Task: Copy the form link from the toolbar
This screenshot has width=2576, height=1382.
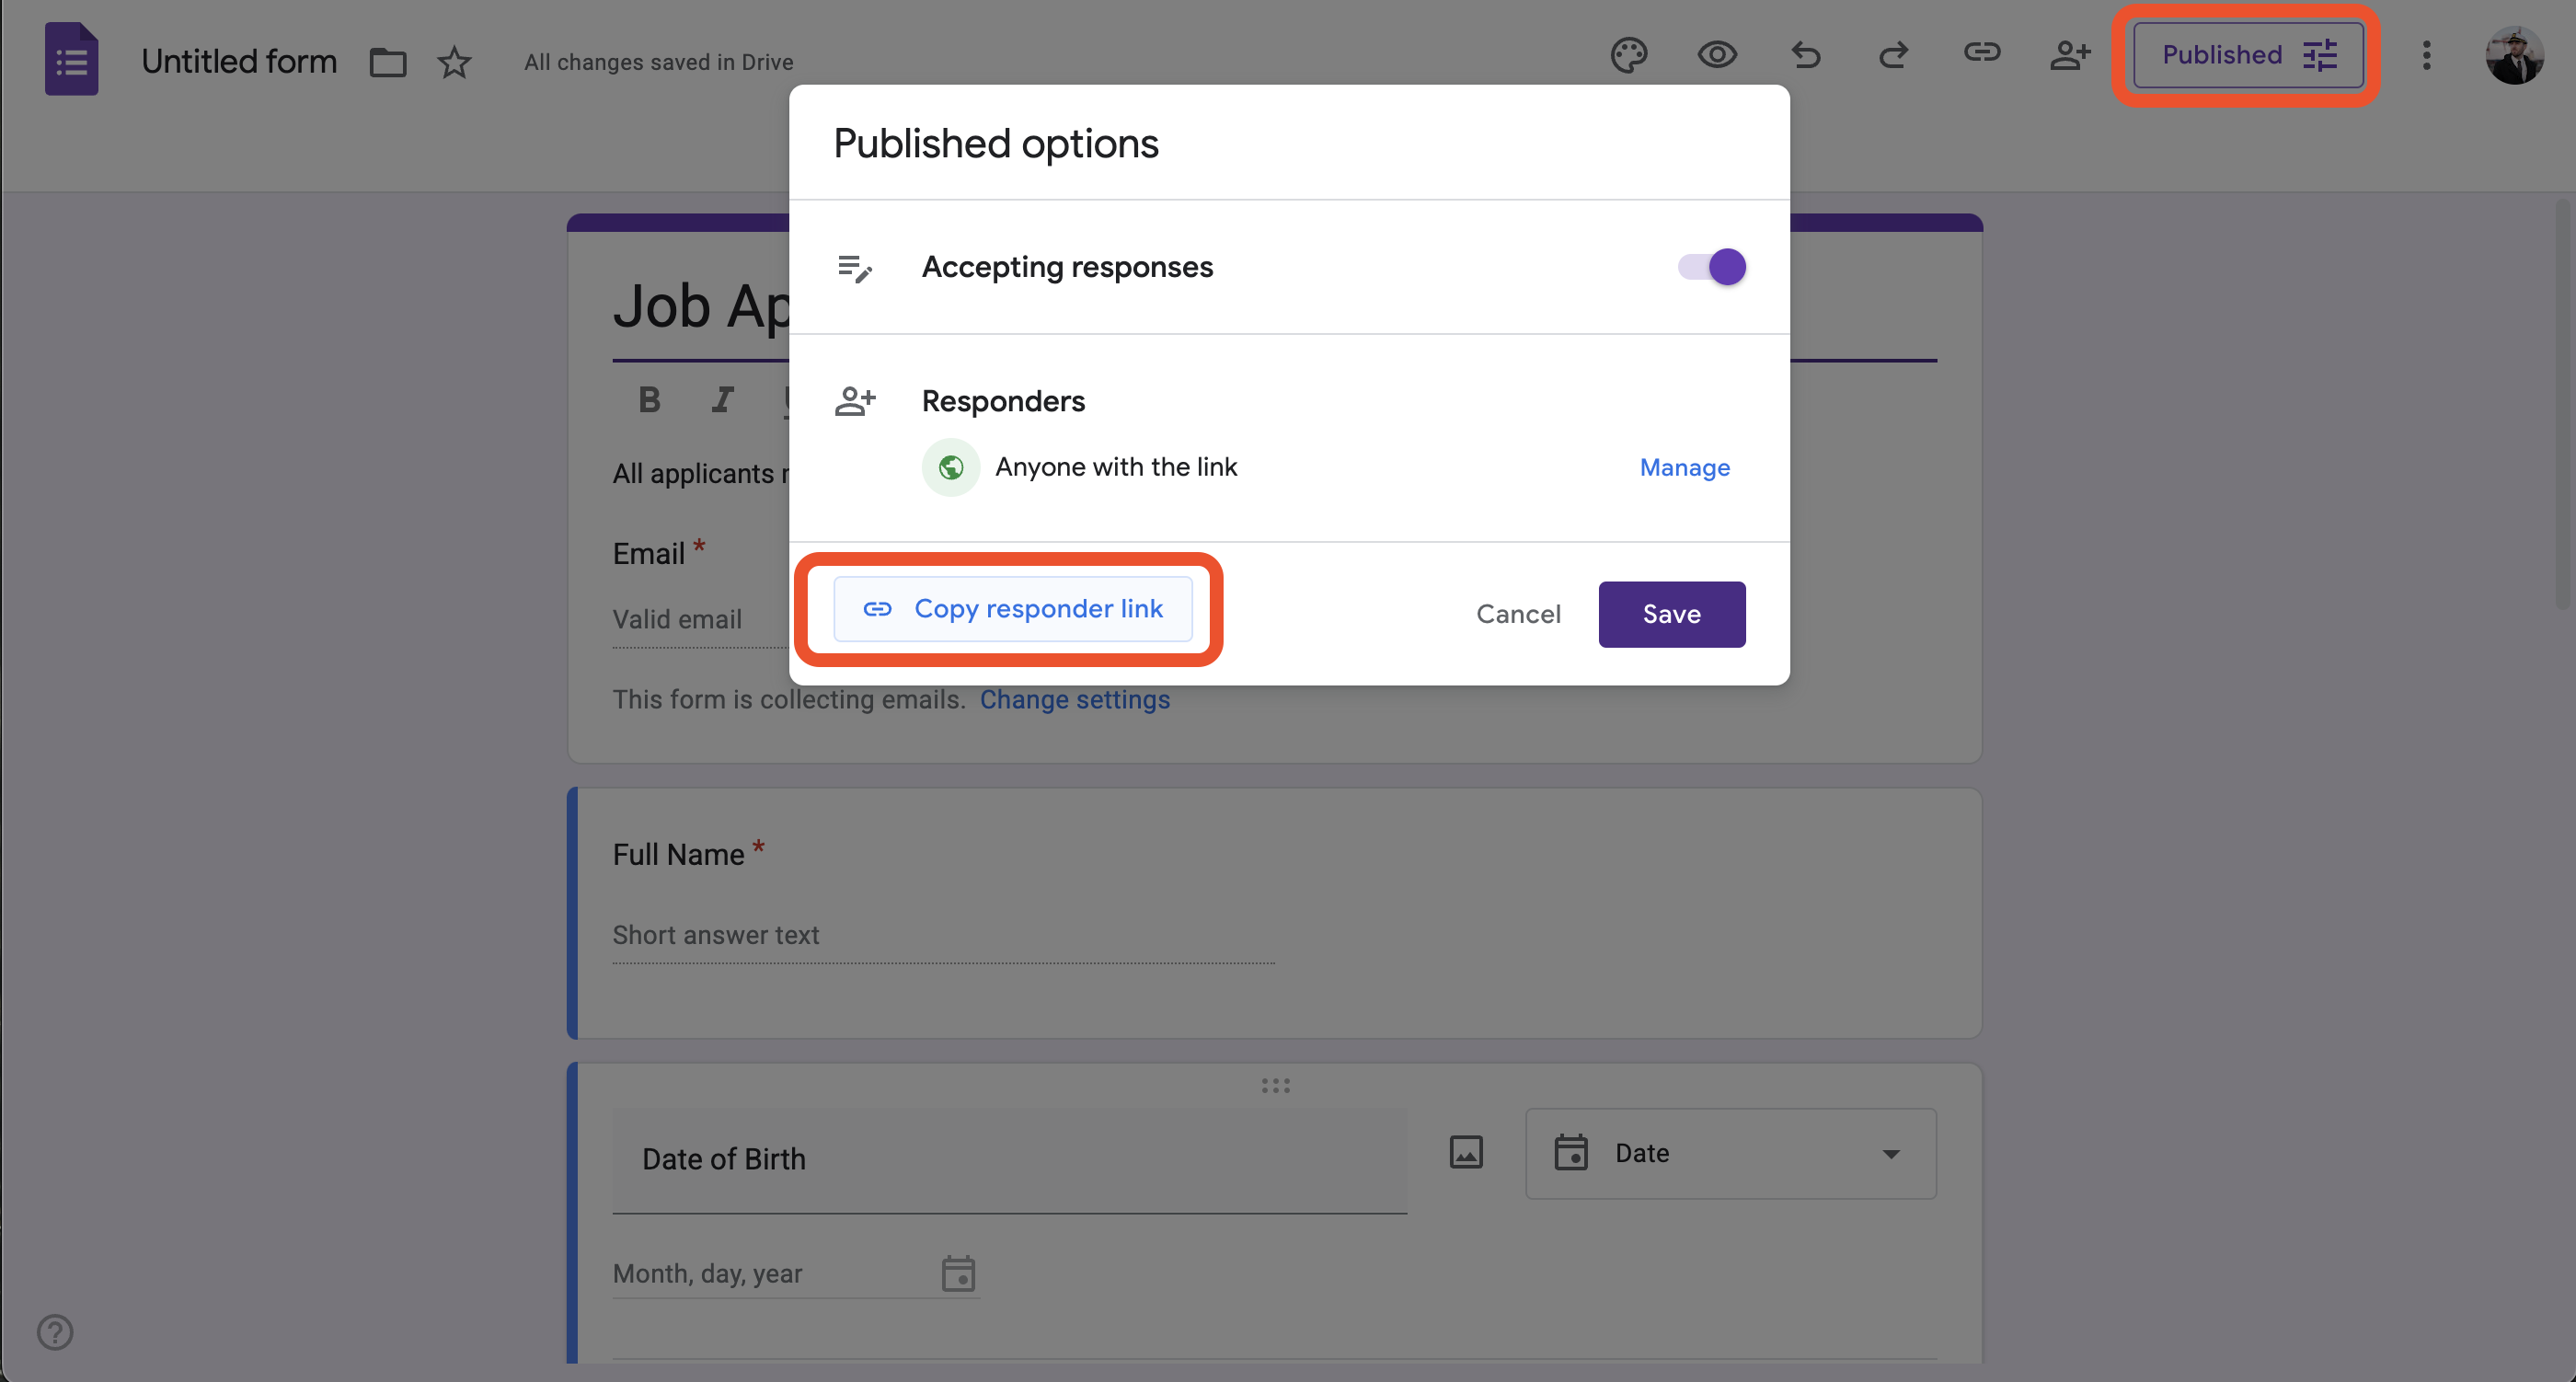Action: click(1982, 56)
